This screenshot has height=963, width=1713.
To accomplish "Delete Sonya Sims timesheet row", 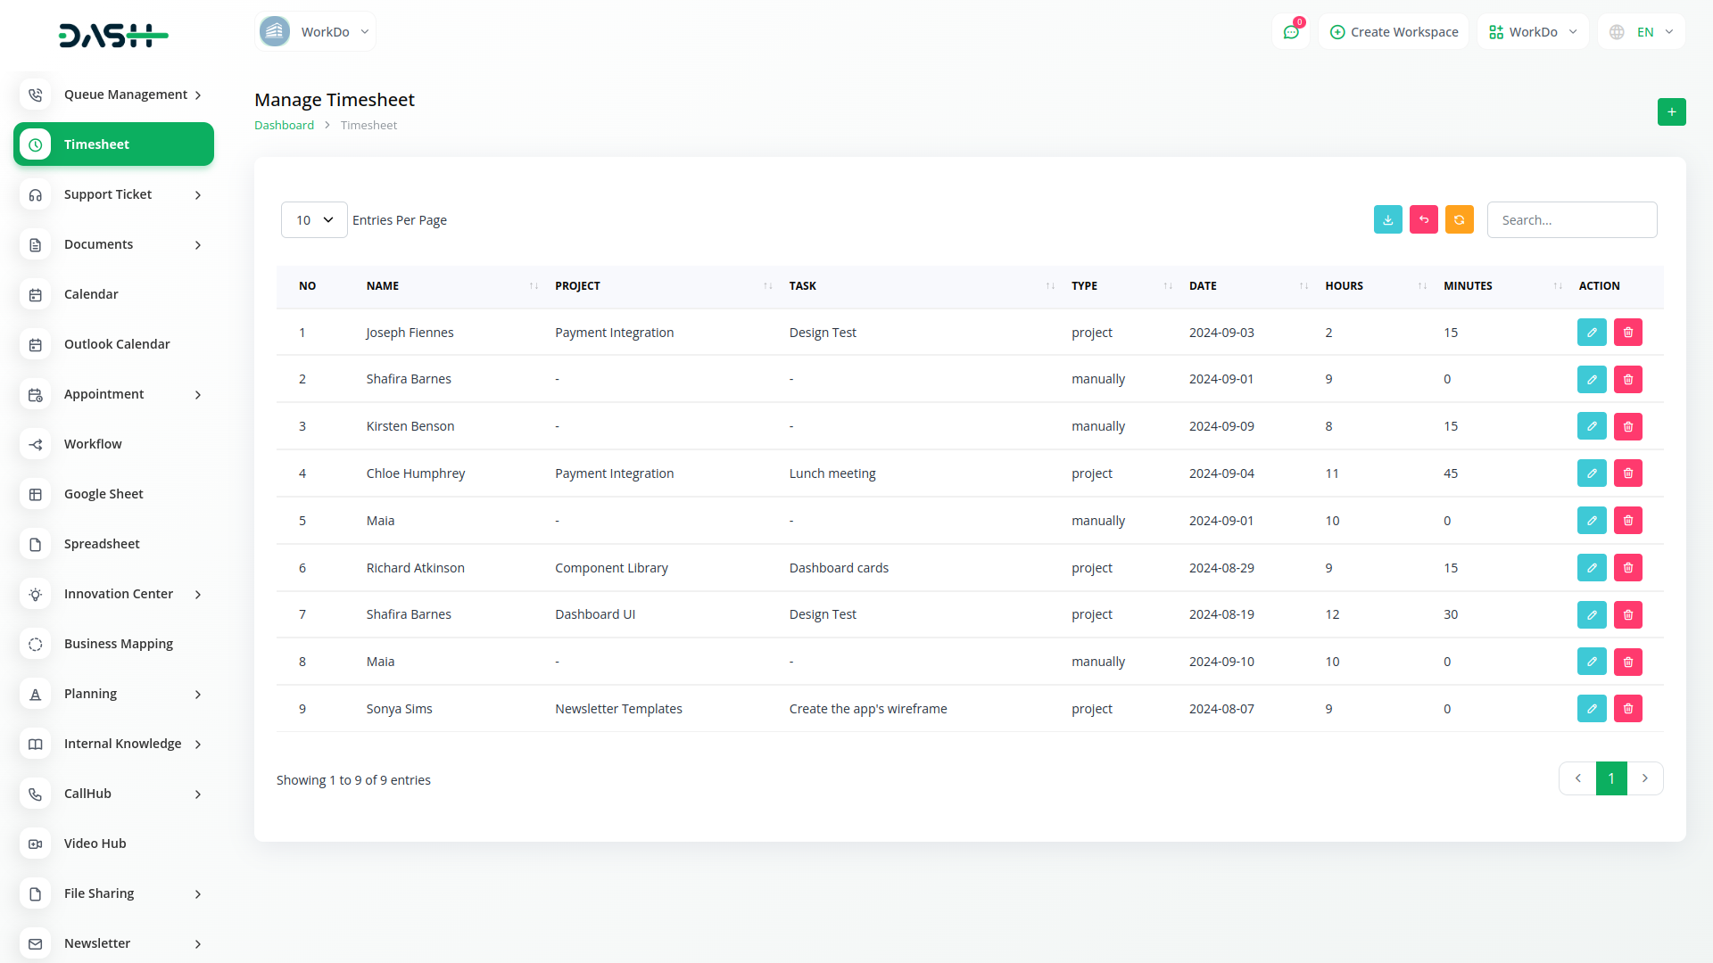I will click(1627, 709).
